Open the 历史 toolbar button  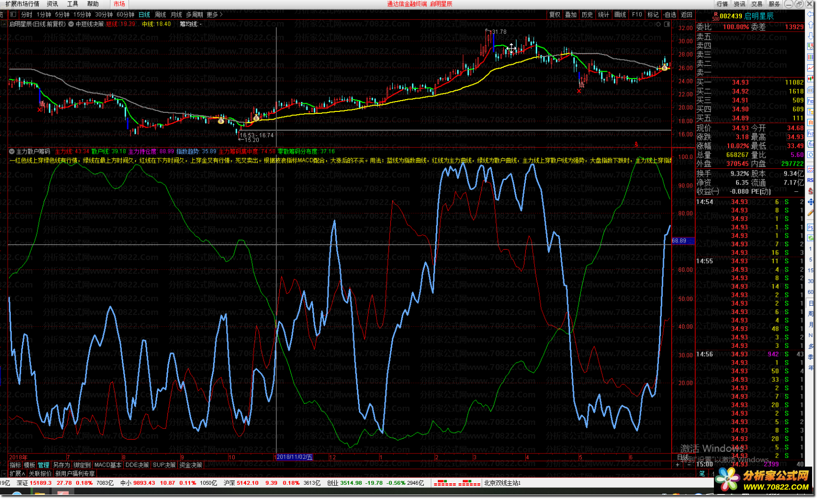pos(587,15)
